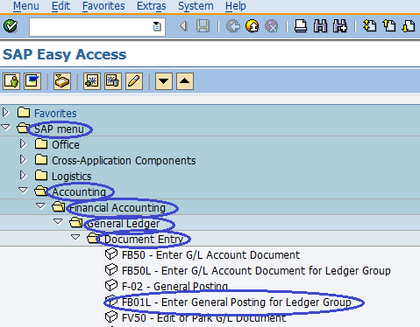Collapse the Document Entry node
The image size is (420, 327).
click(75, 238)
